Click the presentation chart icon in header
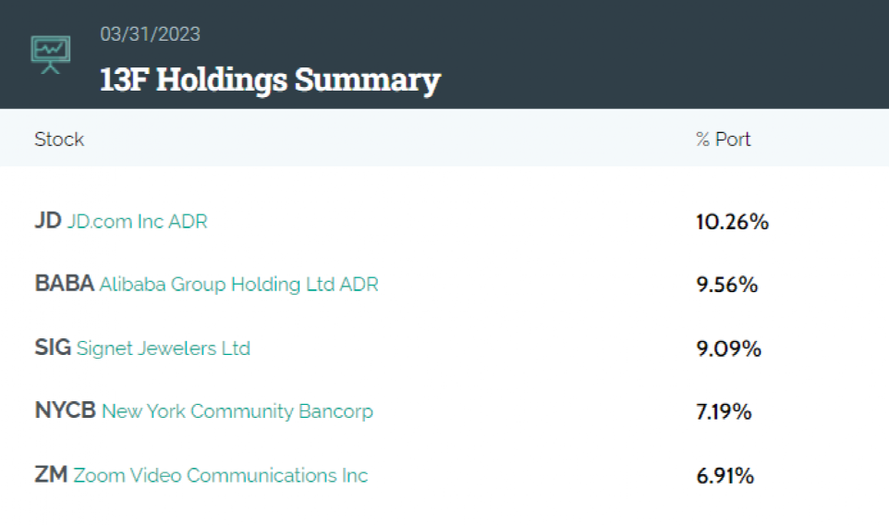Viewport: 889px width, 526px height. point(51,55)
